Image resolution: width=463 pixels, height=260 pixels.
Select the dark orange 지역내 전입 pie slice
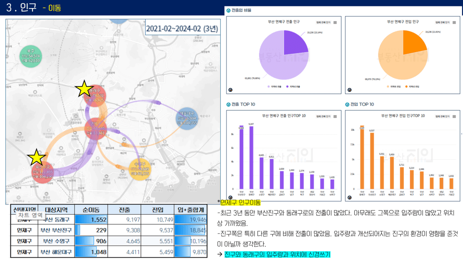[x=413, y=44]
